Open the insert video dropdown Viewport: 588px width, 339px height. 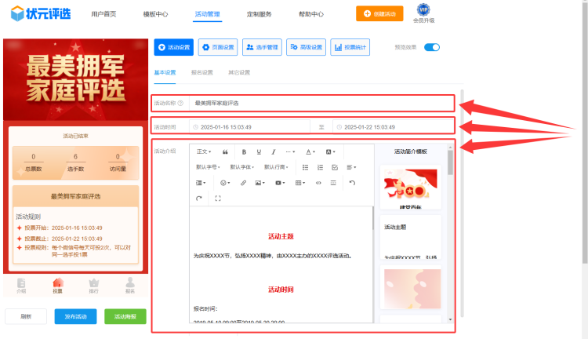pos(280,183)
